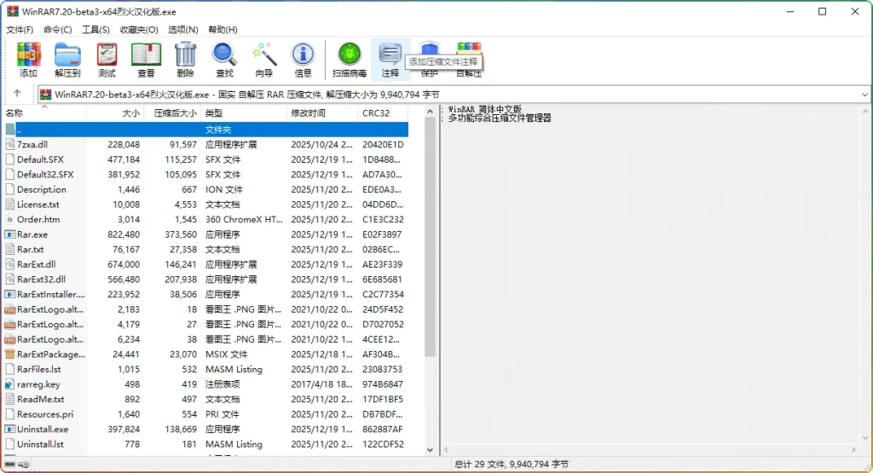Sort by Type (类型) column header
Image resolution: width=873 pixels, height=473 pixels.
[x=244, y=113]
